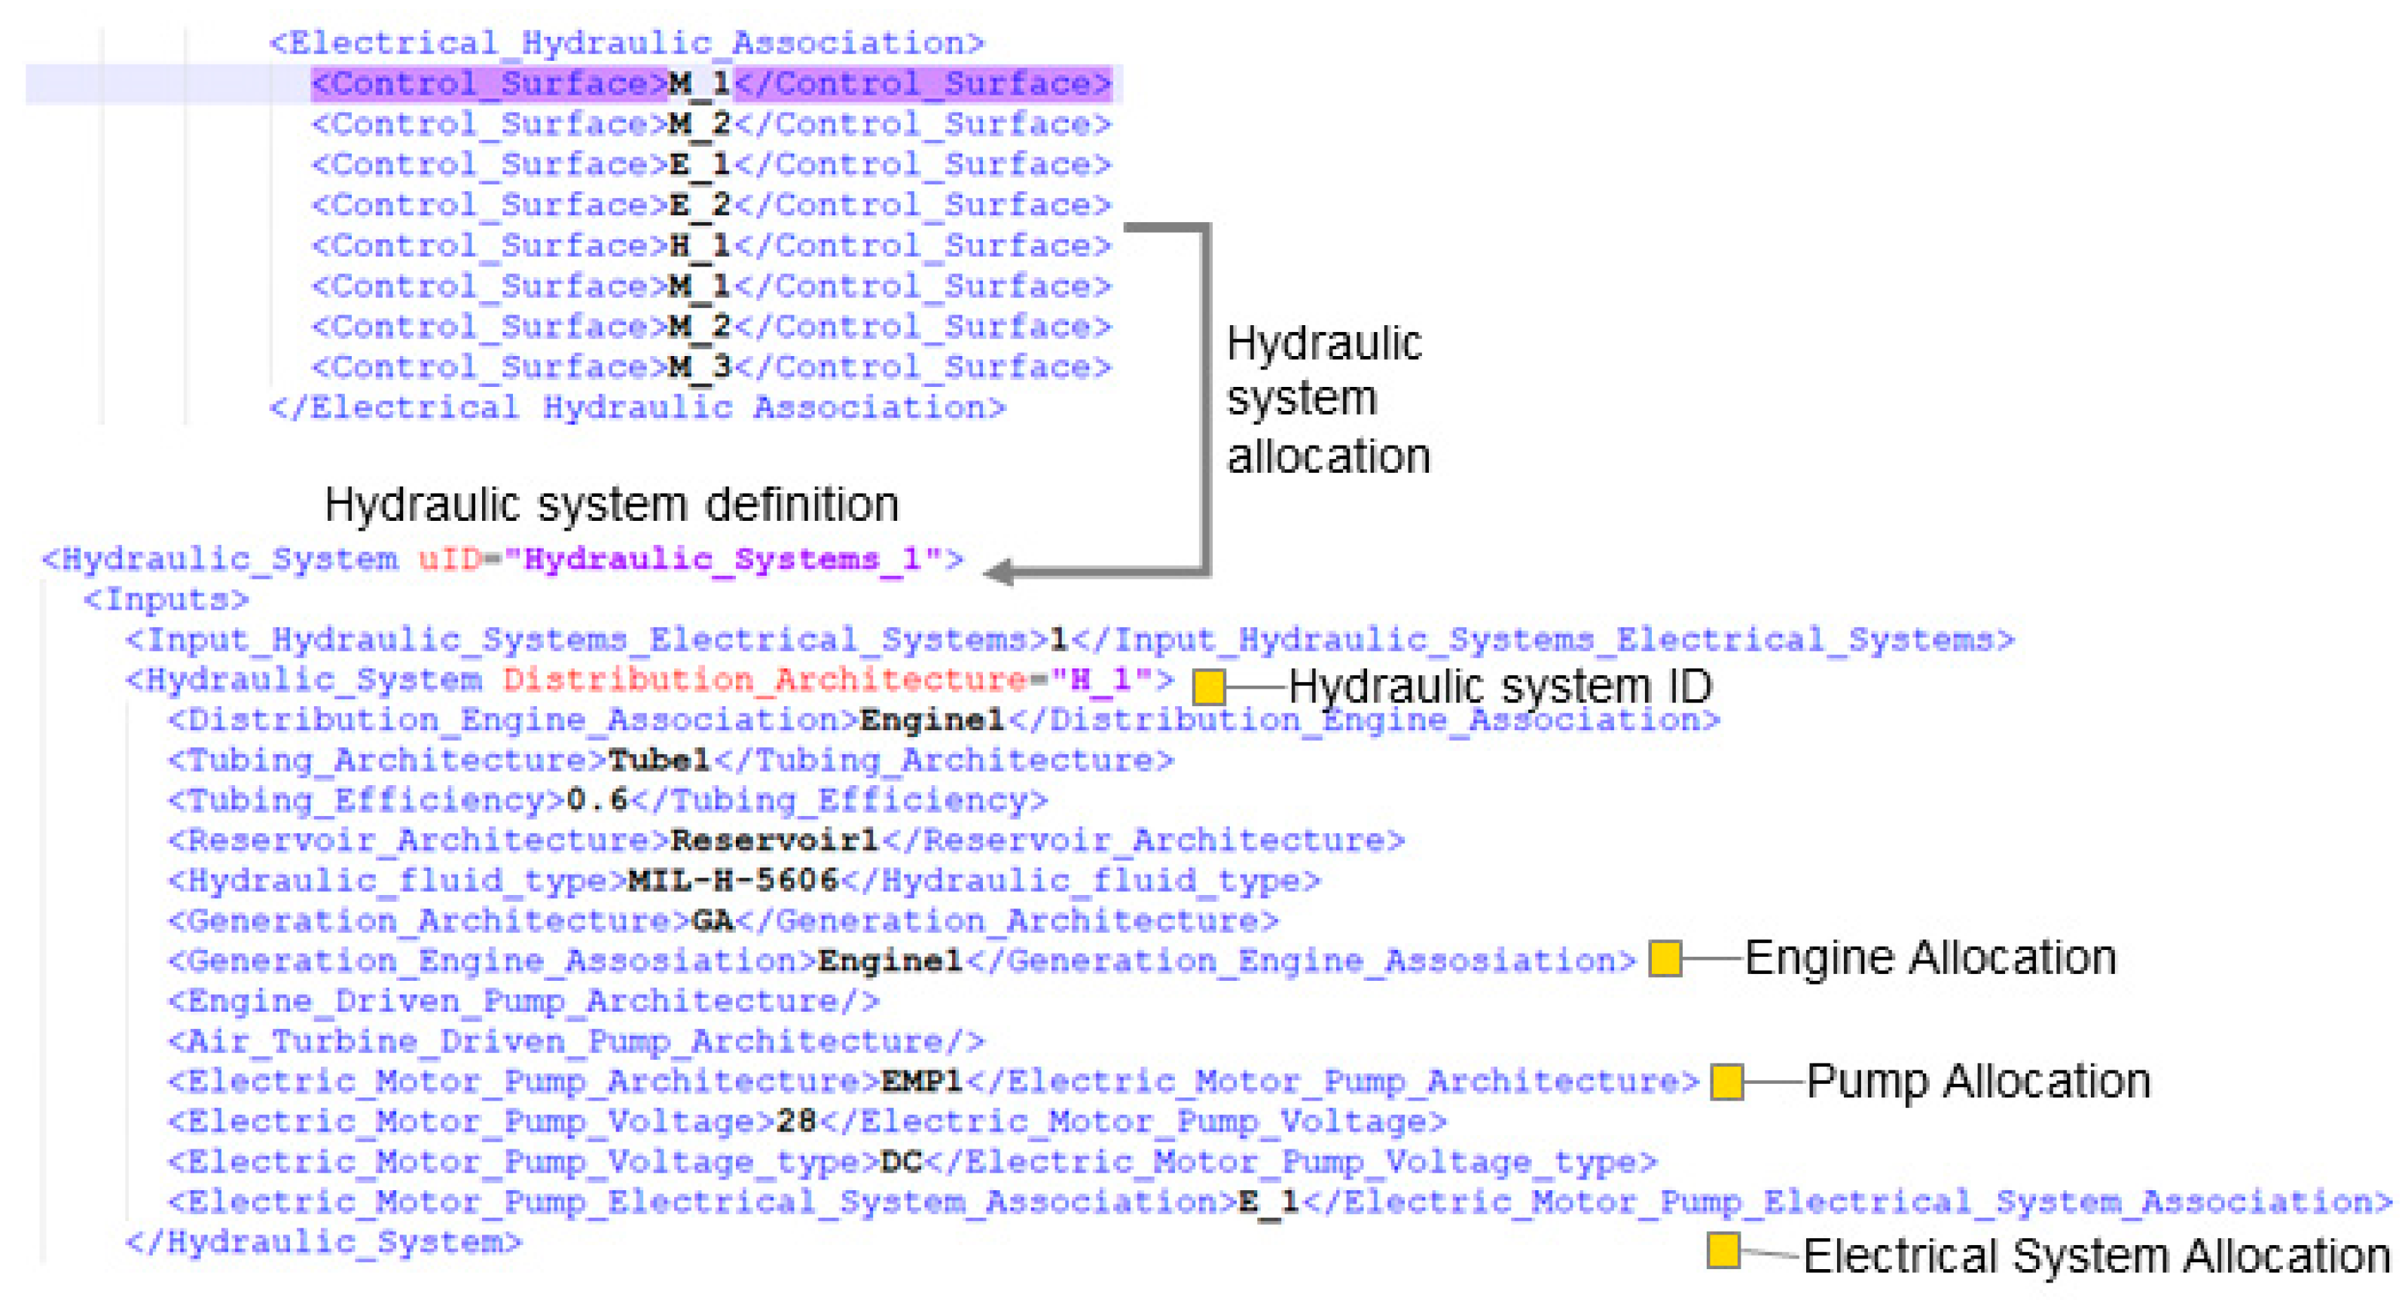Click the EMP1 pump architecture value

(922, 1082)
